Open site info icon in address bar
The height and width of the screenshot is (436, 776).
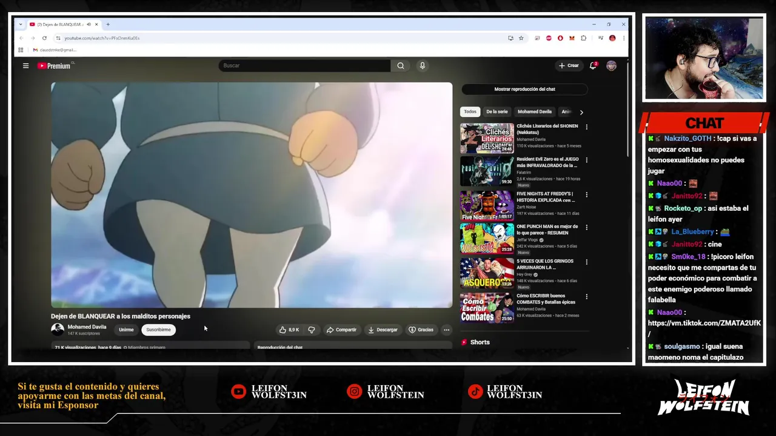pyautogui.click(x=58, y=38)
